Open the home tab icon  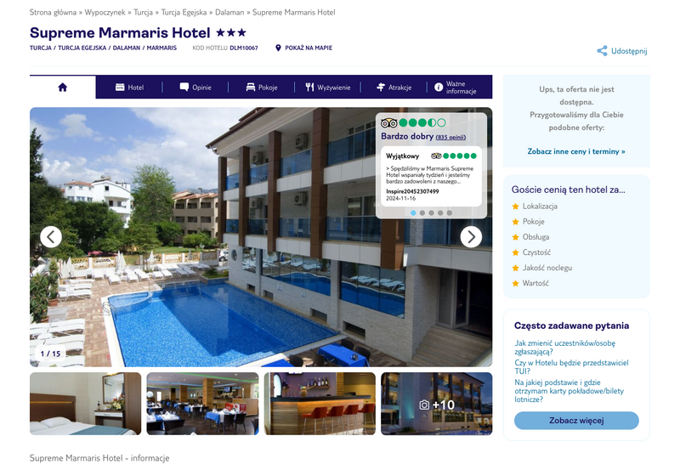tap(62, 88)
